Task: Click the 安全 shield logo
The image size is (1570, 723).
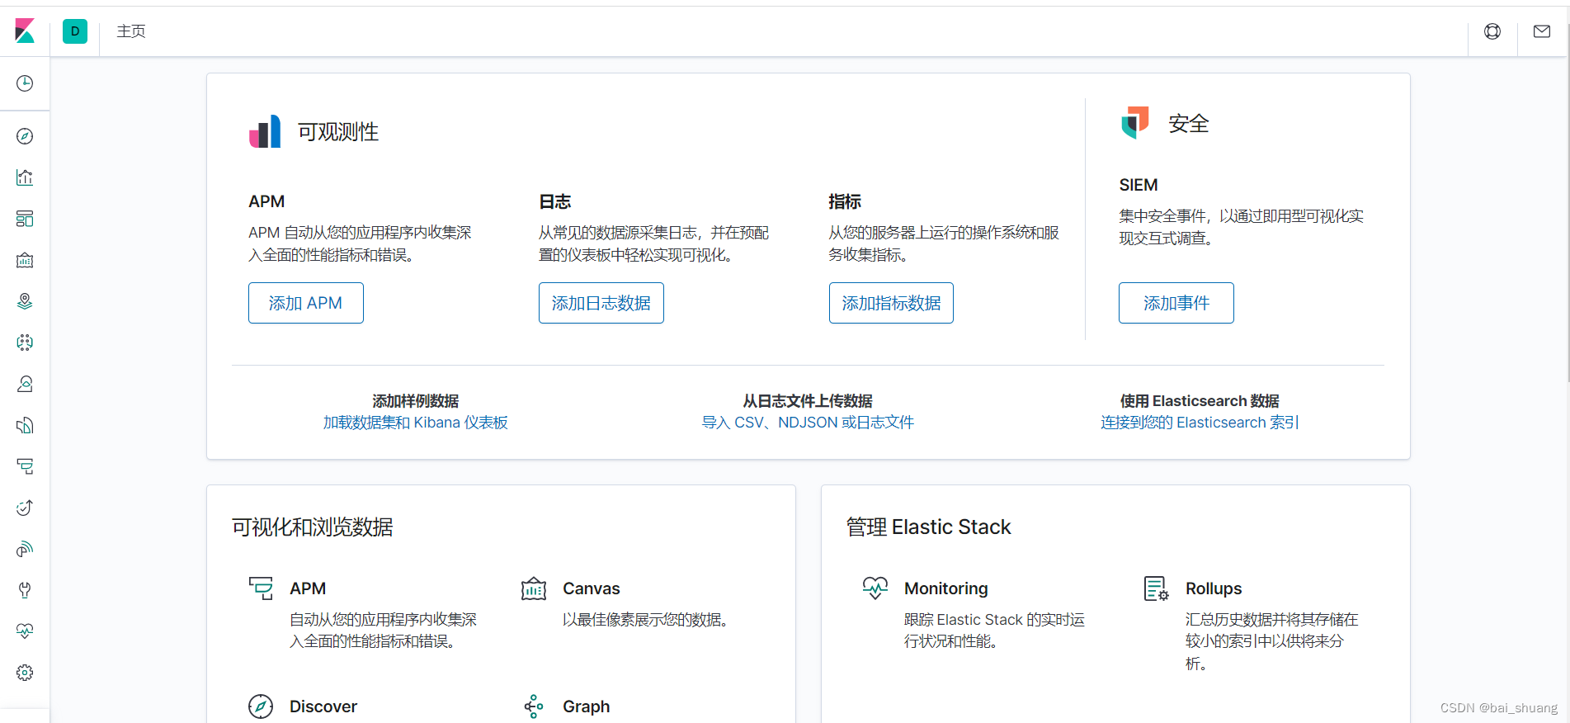Action: coord(1135,123)
